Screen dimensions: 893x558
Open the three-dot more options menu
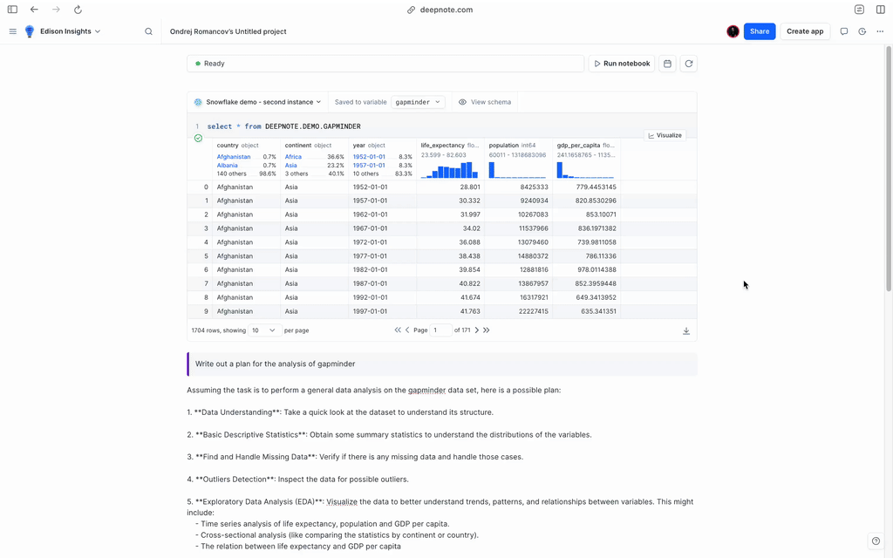point(881,31)
